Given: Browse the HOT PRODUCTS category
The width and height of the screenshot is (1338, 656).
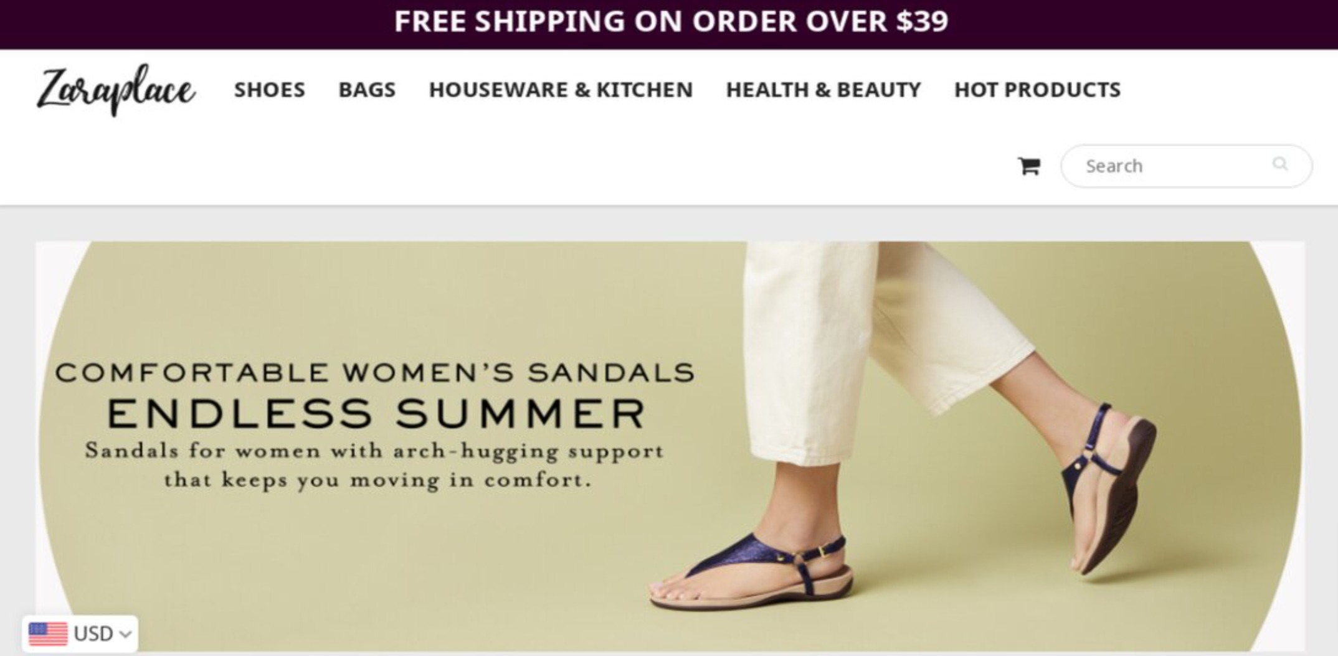Looking at the screenshot, I should click(1037, 90).
